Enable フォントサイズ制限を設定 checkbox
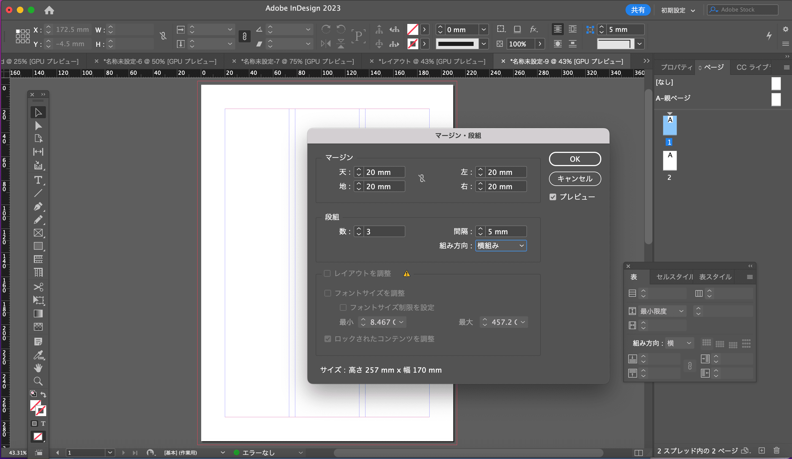The image size is (792, 459). coord(343,307)
